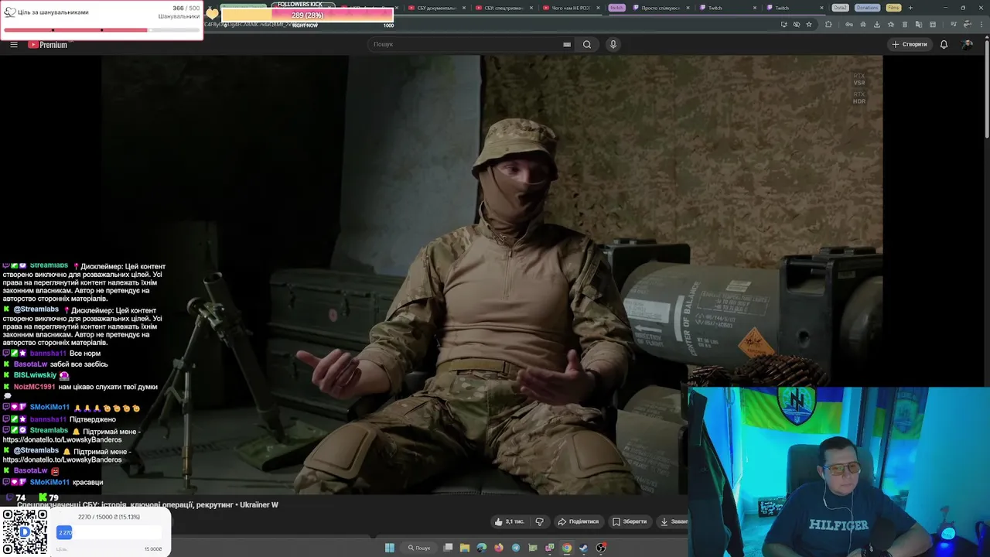Image resolution: width=990 pixels, height=557 pixels.
Task: Click the Створити create button
Action: point(910,44)
